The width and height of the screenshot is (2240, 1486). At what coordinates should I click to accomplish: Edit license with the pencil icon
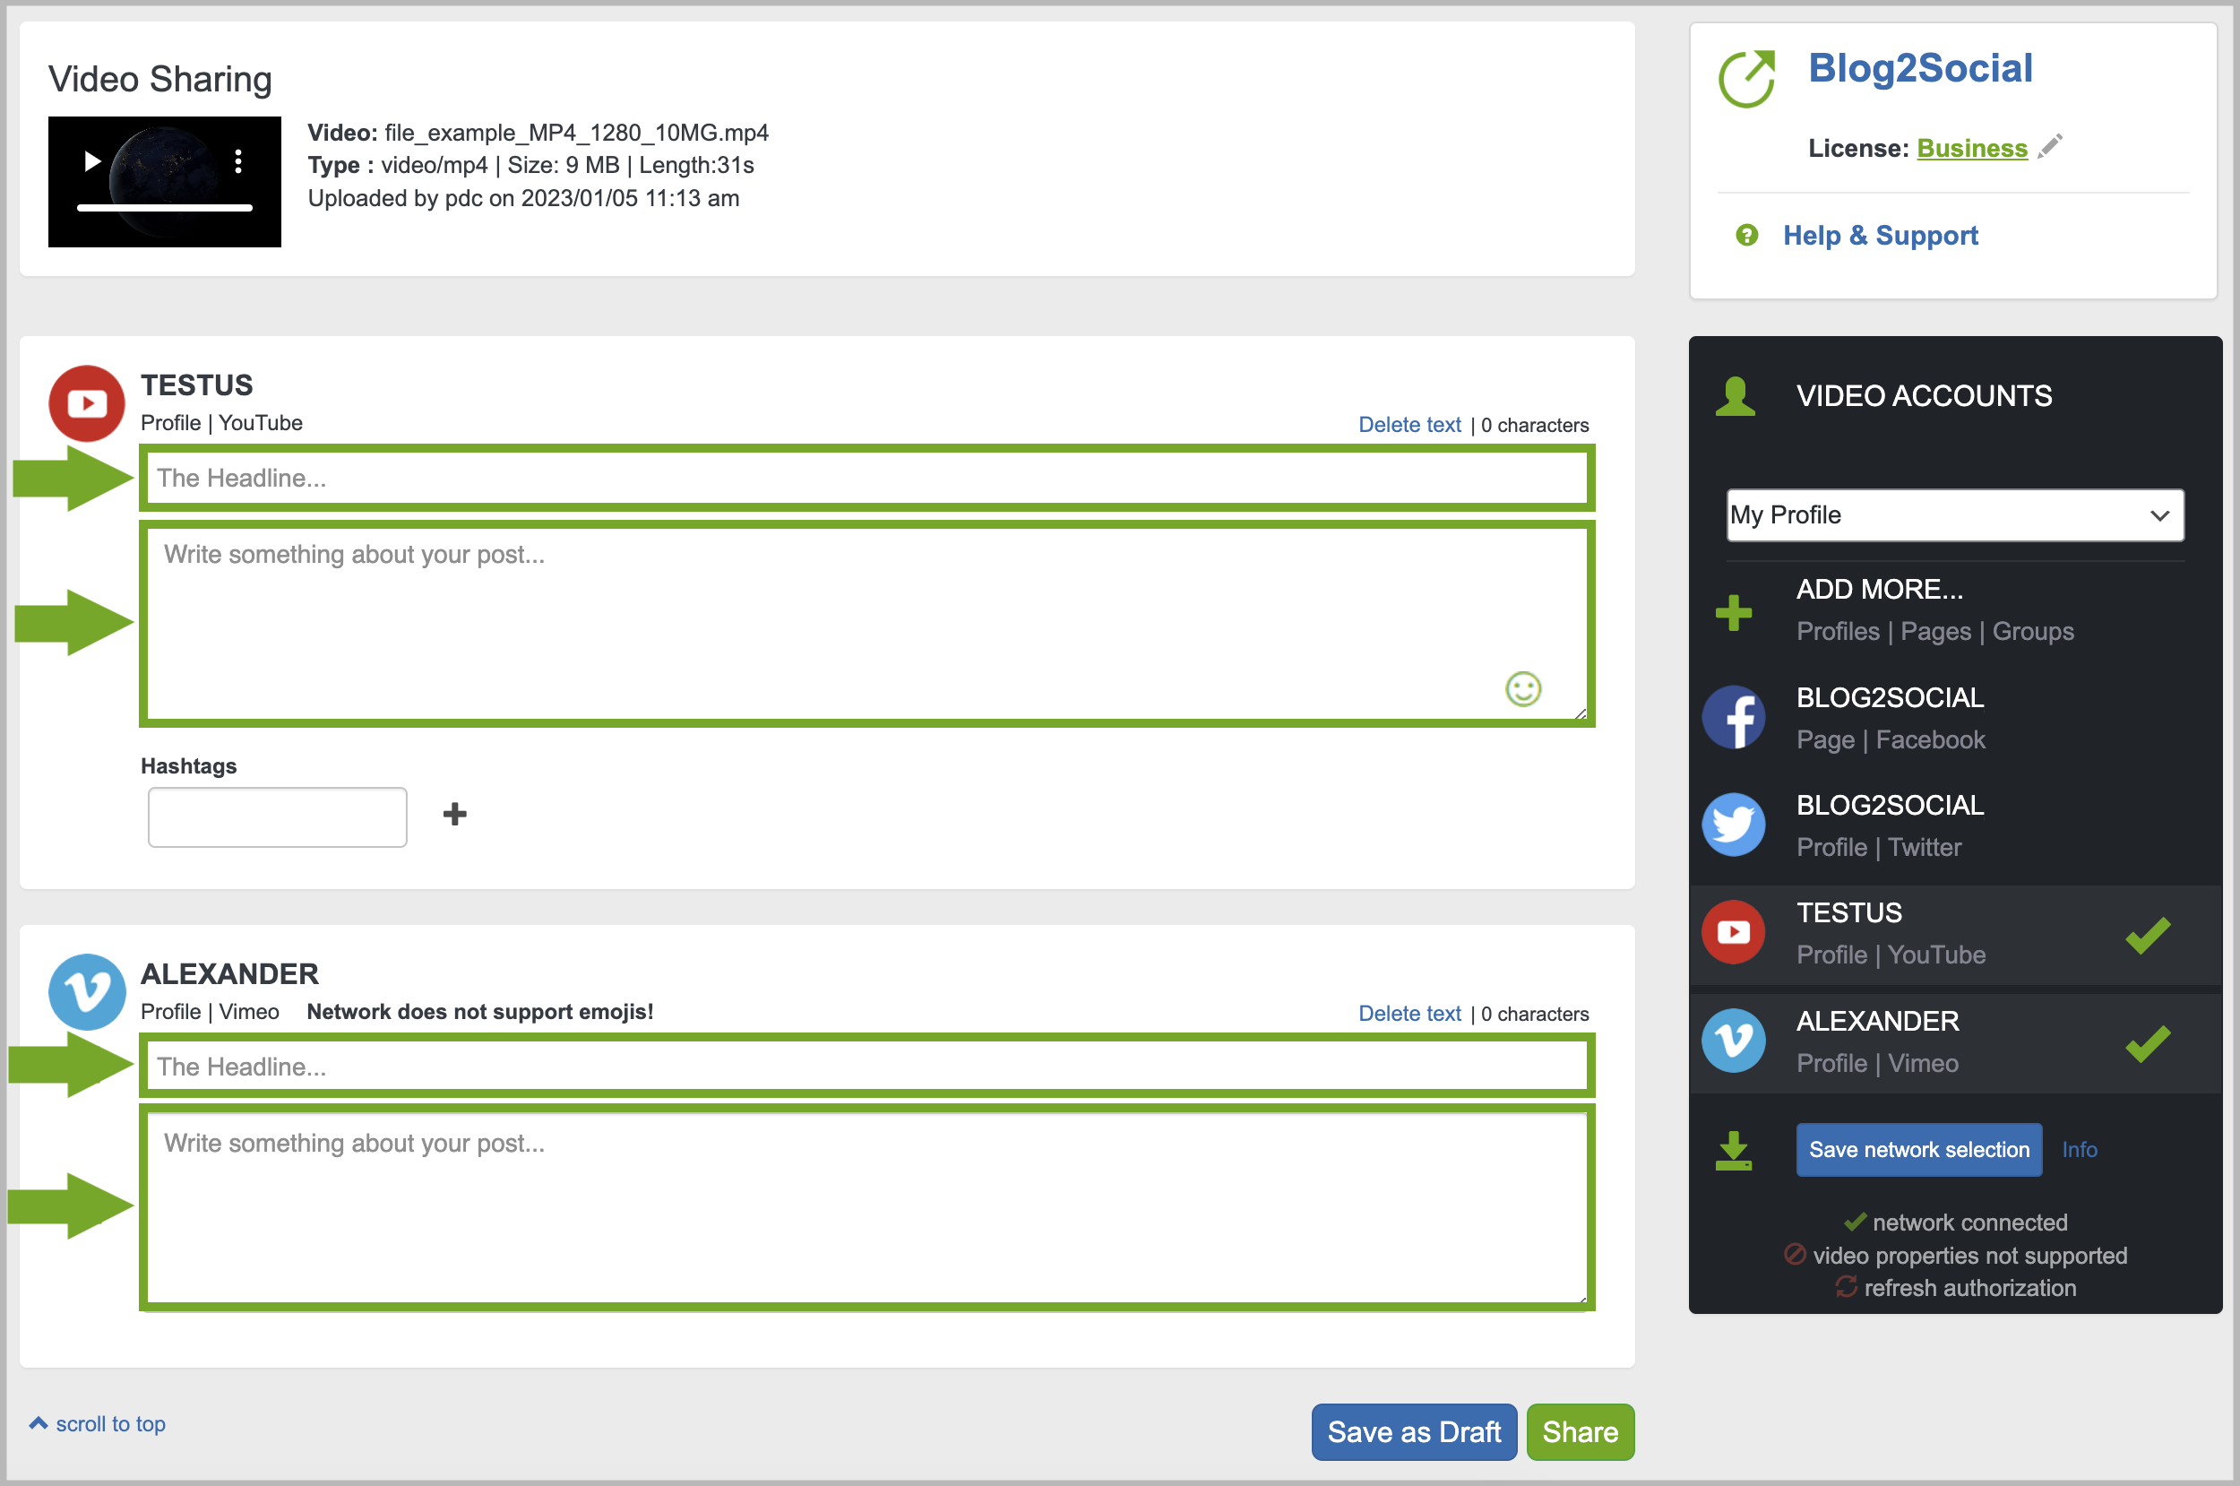pyautogui.click(x=2051, y=147)
